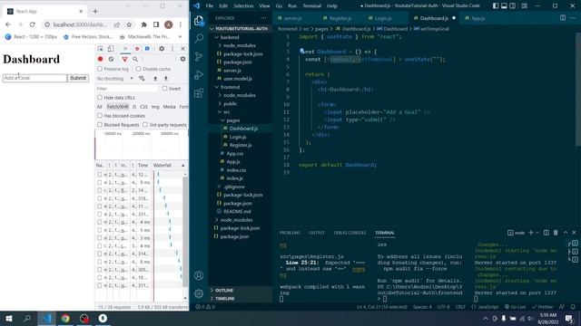581x326 pixels.
Task: Click the import HAR upload arrow
Action: (155, 79)
